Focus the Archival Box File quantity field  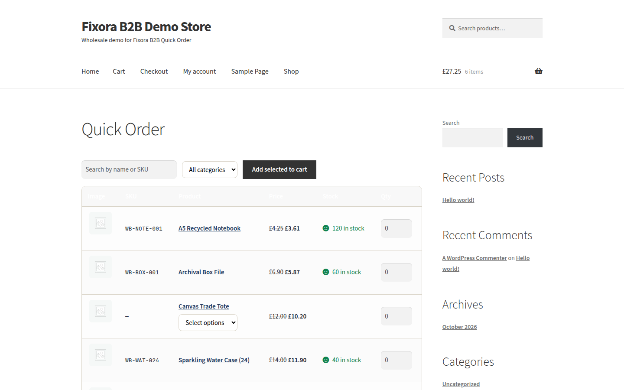point(396,272)
